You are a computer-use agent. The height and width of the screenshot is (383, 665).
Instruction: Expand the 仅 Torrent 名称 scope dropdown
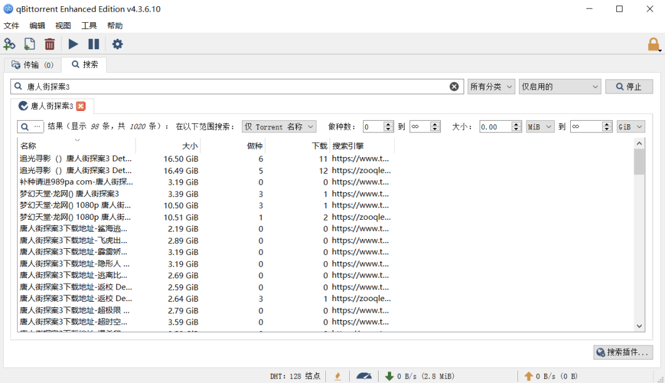tap(279, 127)
